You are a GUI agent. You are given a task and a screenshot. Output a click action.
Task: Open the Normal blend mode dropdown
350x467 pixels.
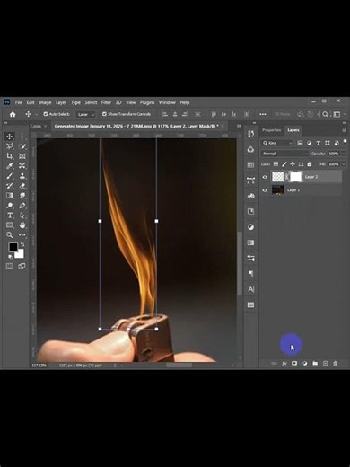pos(284,154)
